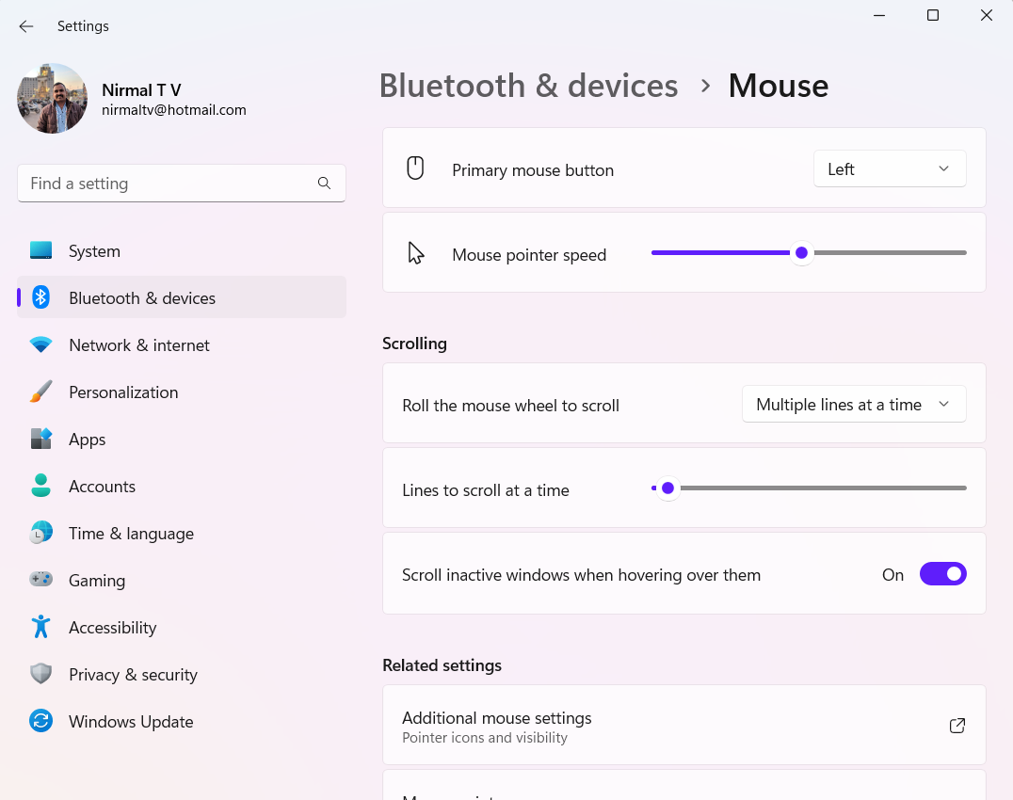1013x800 pixels.
Task: Open the Primary mouse button dropdown
Action: click(x=889, y=168)
